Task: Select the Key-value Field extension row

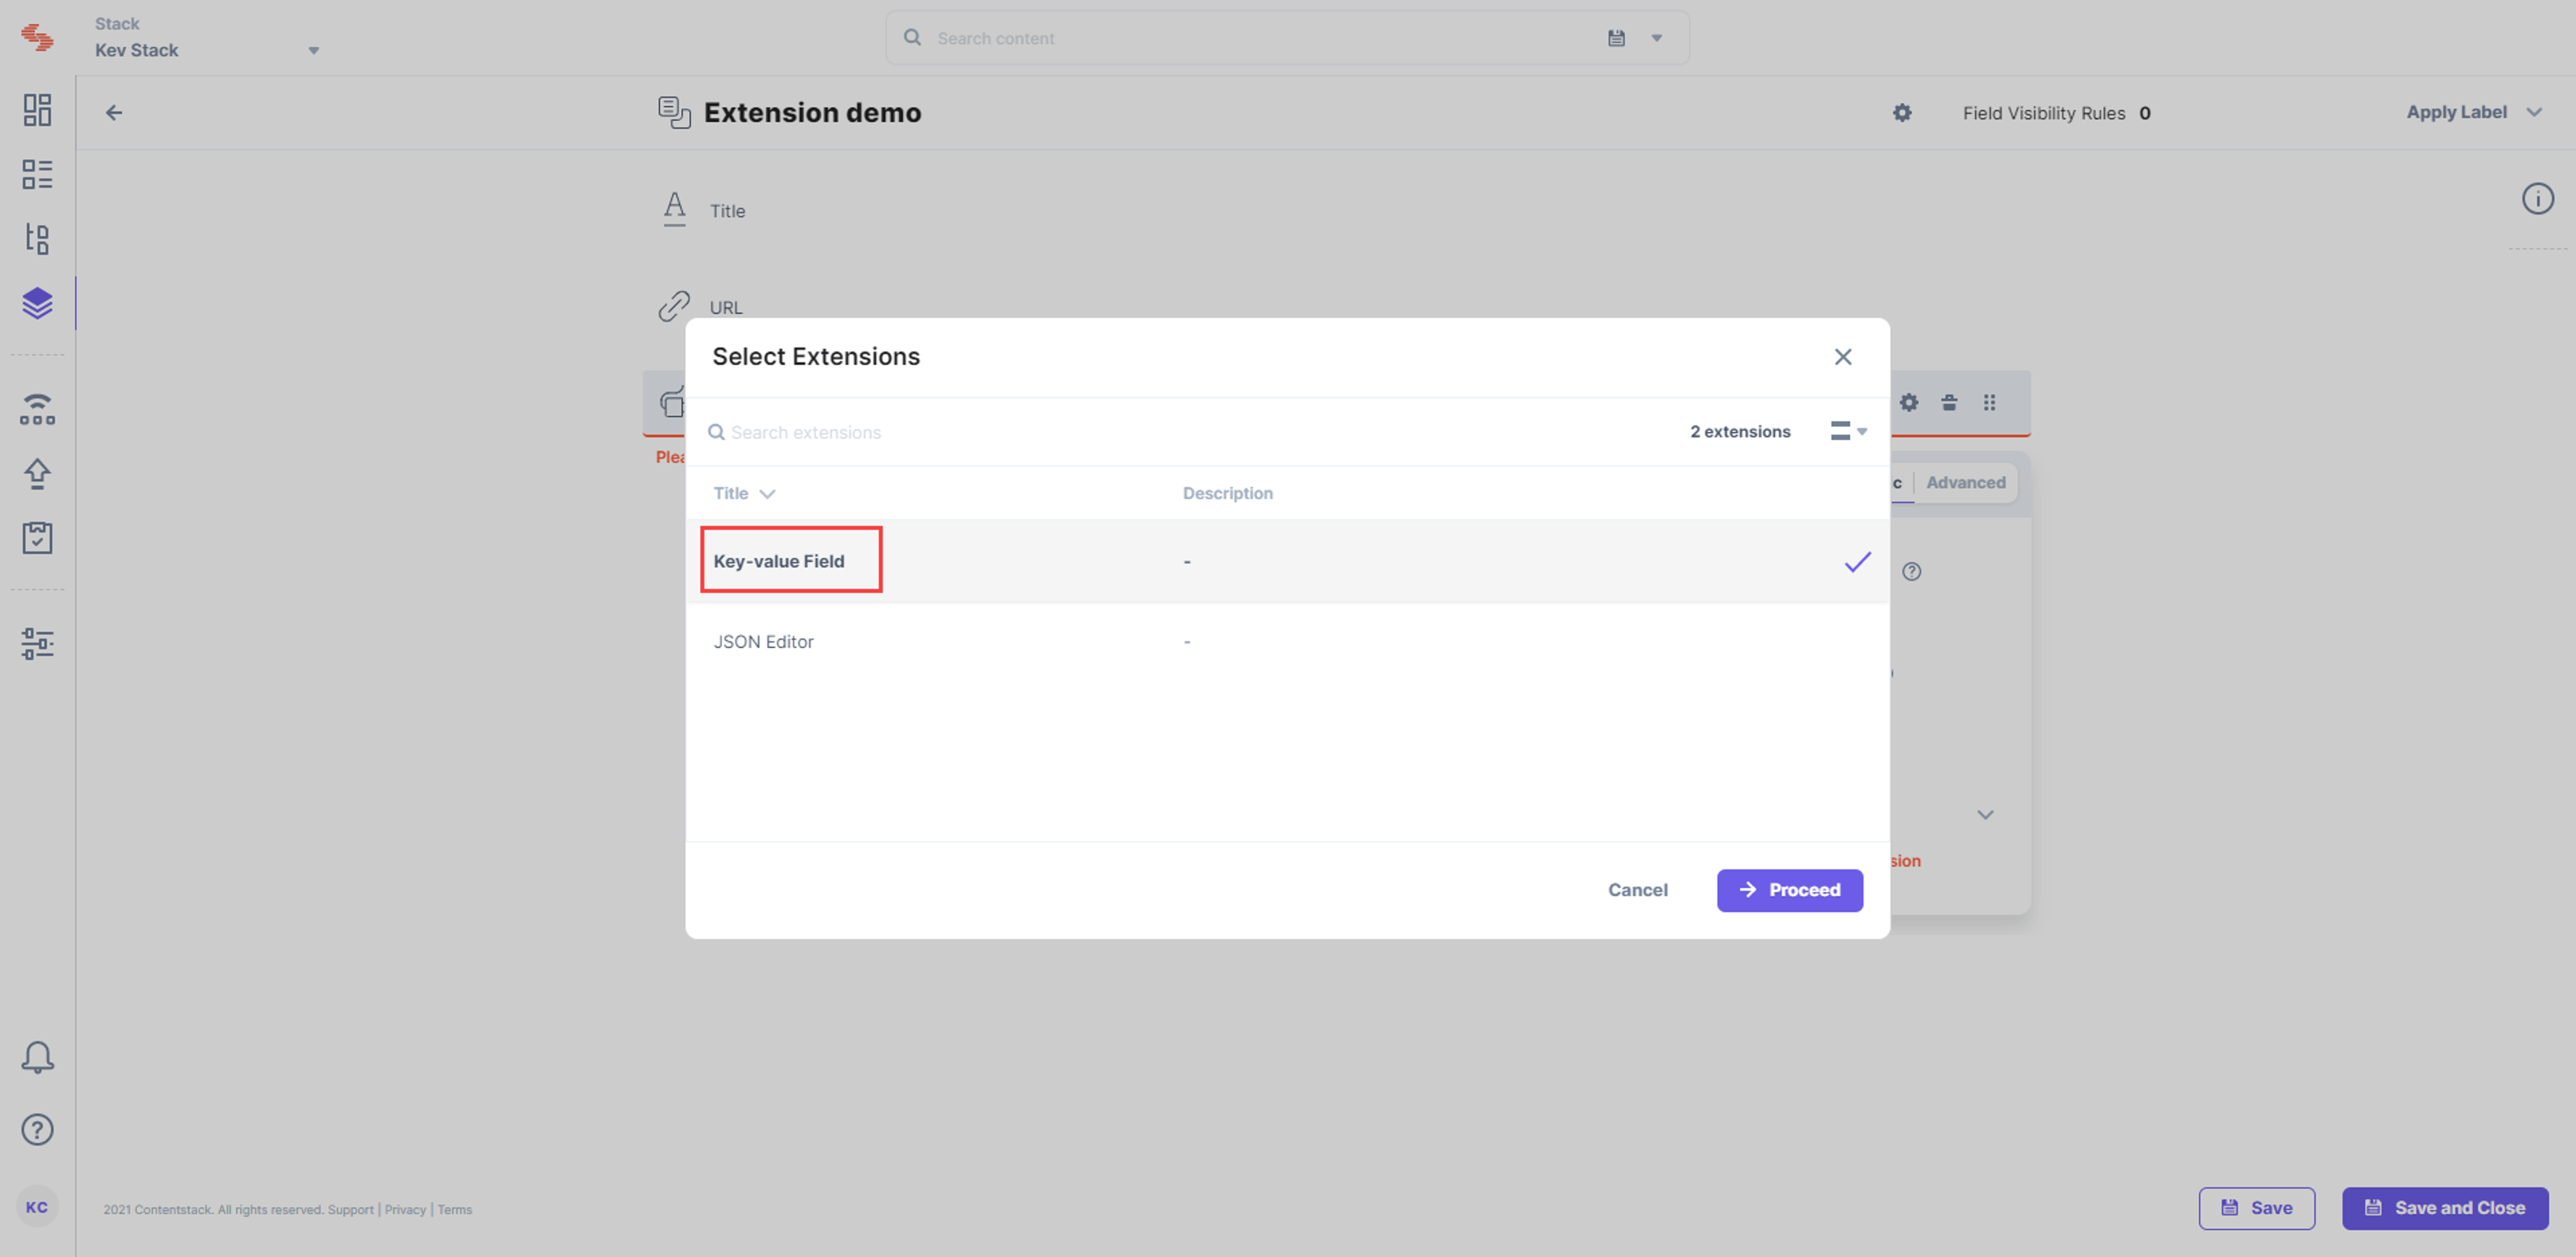Action: click(1287, 561)
